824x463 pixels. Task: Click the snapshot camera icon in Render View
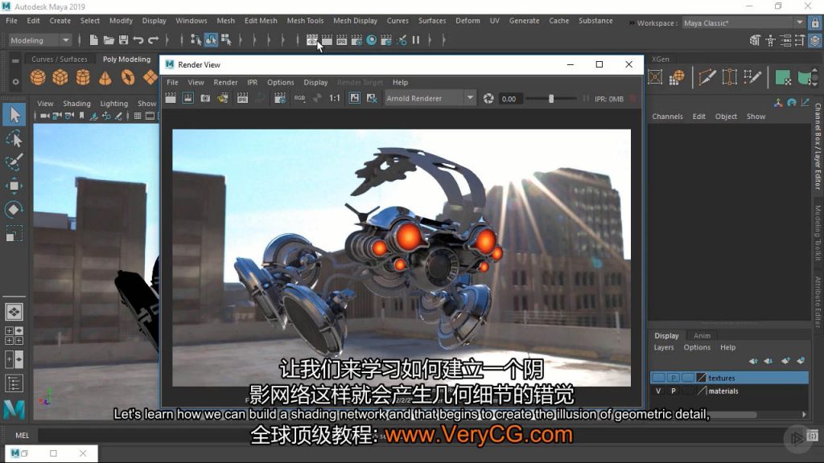[205, 98]
